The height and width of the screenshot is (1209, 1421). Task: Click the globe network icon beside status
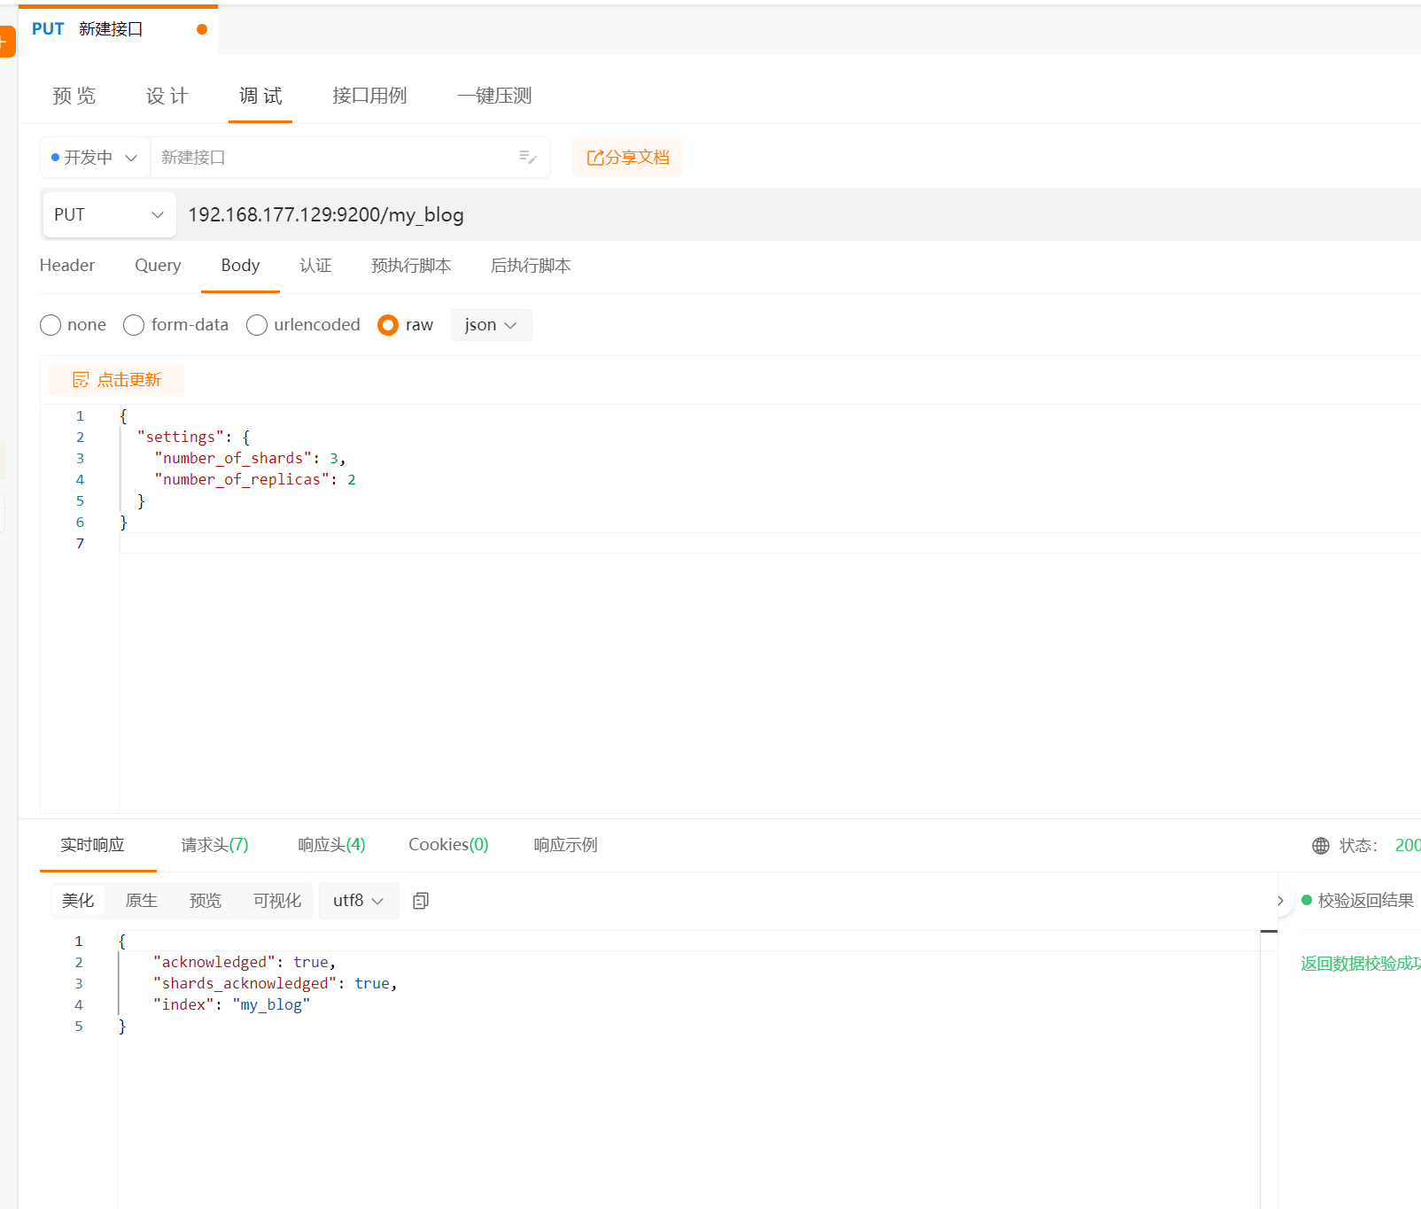(x=1320, y=846)
